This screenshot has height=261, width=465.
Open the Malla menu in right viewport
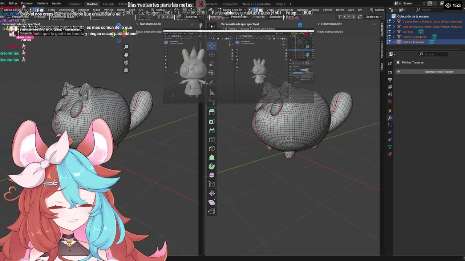pyautogui.click(x=315, y=10)
